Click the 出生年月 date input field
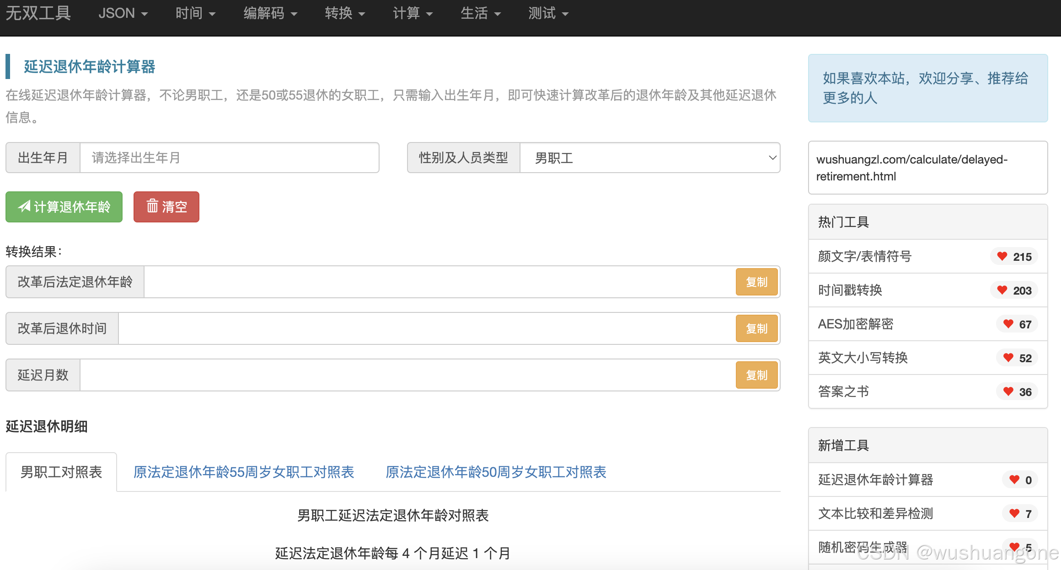This screenshot has height=570, width=1061. click(x=229, y=158)
